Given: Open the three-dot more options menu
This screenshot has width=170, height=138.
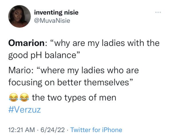Looking at the screenshot, I should pos(158,13).
